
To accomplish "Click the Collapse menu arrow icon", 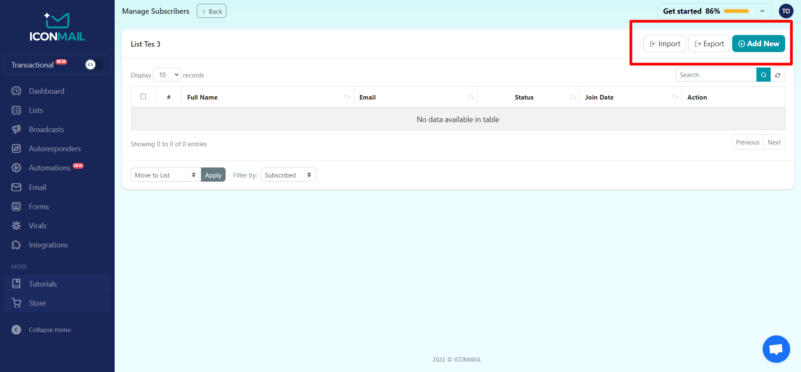I will pyautogui.click(x=16, y=330).
